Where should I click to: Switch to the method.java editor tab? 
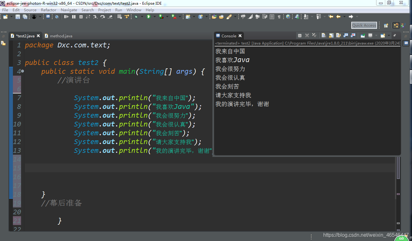[59, 36]
